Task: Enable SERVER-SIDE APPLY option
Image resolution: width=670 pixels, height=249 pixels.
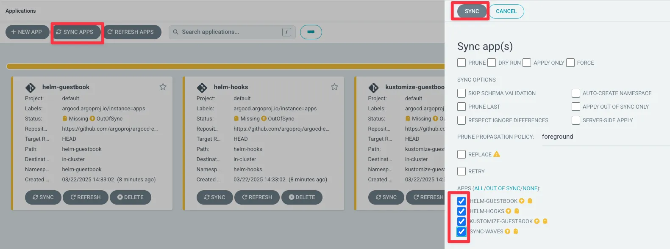Action: click(x=576, y=120)
